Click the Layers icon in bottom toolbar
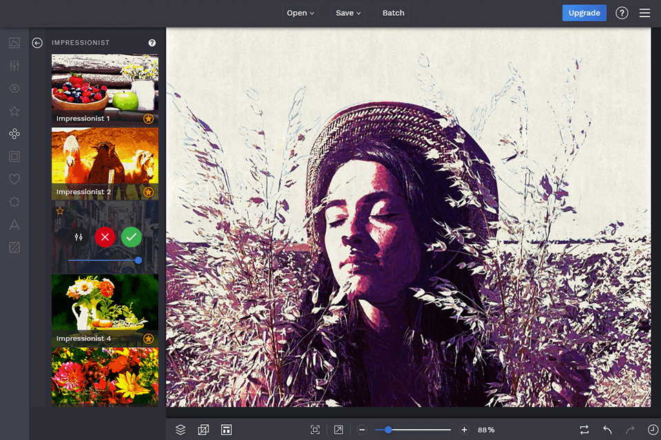Image resolution: width=661 pixels, height=440 pixels. pyautogui.click(x=180, y=430)
